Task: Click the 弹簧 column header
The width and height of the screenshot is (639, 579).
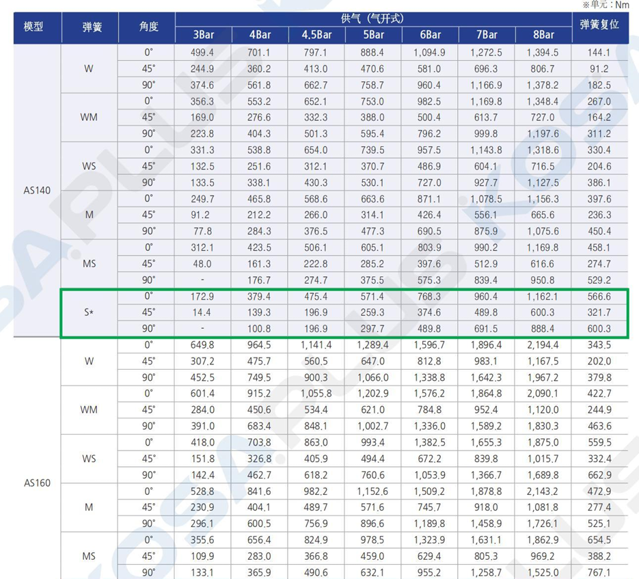Action: tap(92, 27)
